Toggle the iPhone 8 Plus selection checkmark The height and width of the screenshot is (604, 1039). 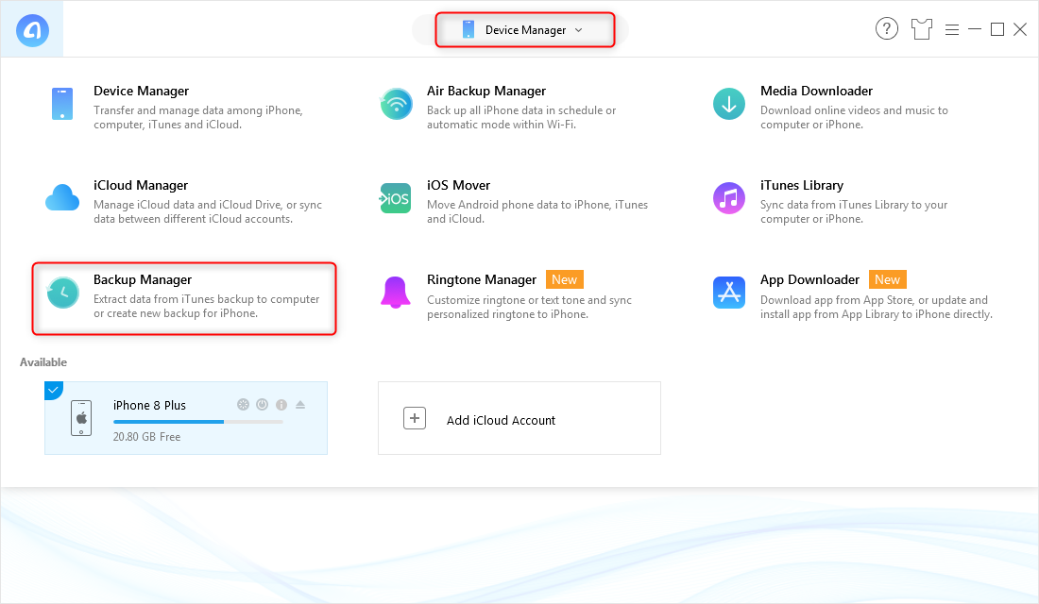[x=52, y=390]
